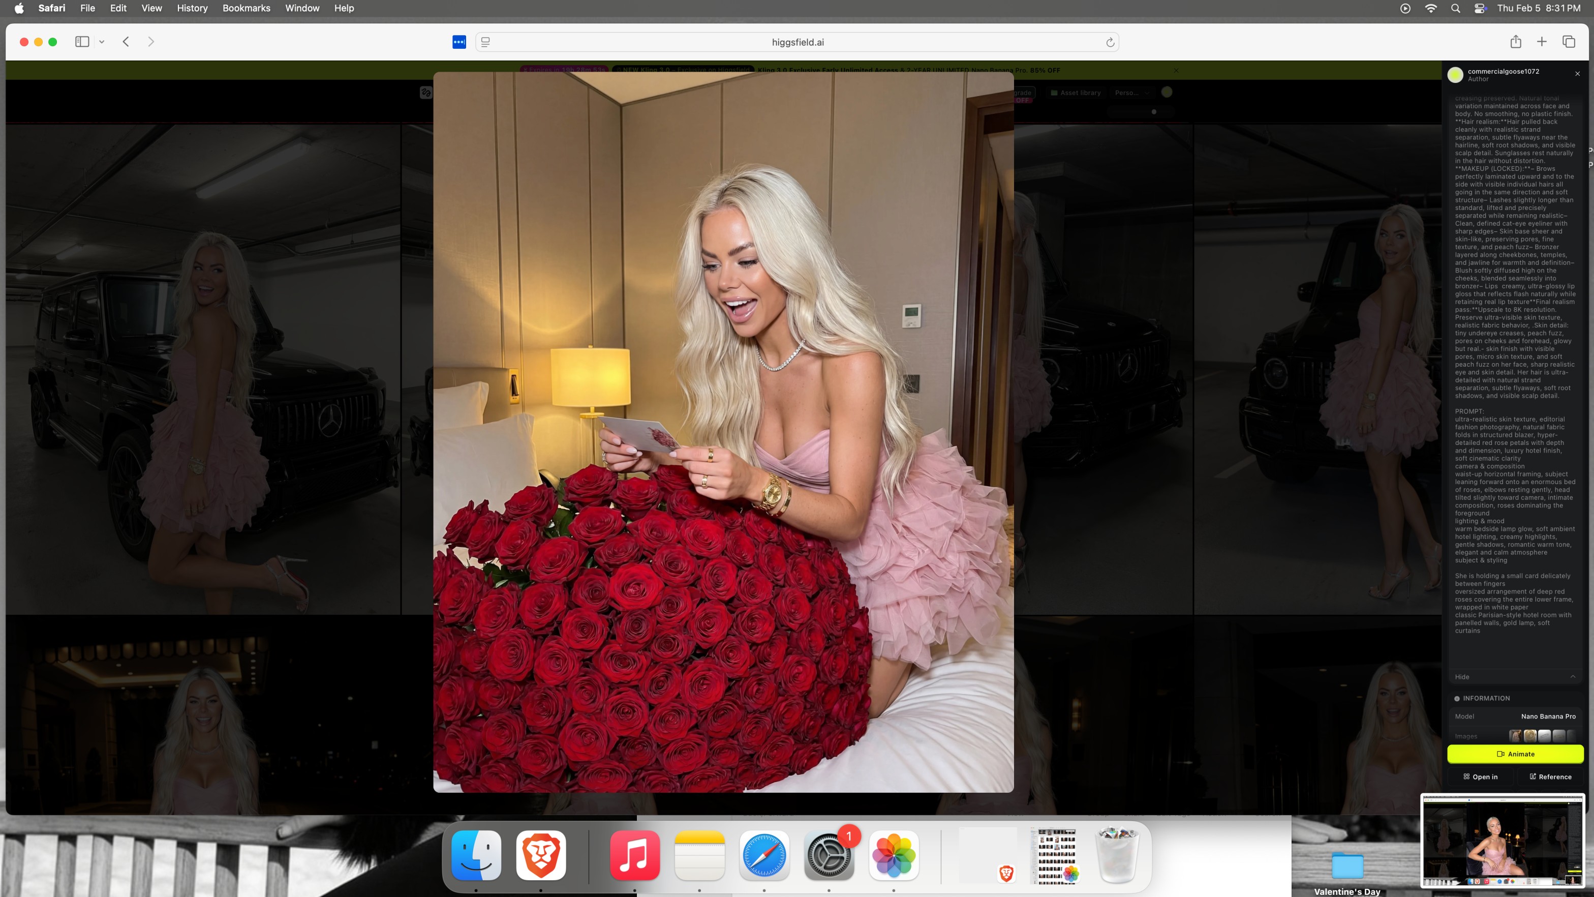
Task: Click the Safari share icon
Action: [x=1515, y=42]
